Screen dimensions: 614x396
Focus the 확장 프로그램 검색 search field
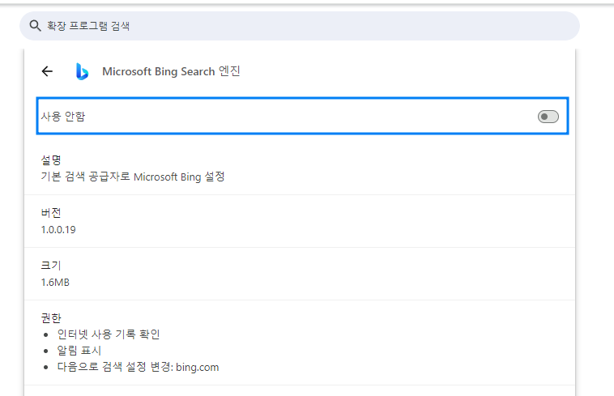[300, 26]
